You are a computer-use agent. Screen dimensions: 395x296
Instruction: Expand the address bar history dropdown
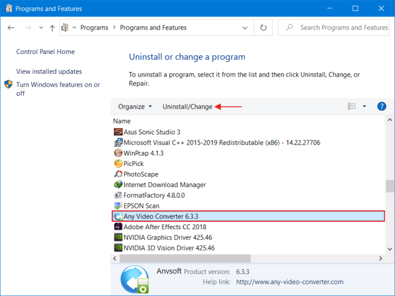click(x=245, y=28)
